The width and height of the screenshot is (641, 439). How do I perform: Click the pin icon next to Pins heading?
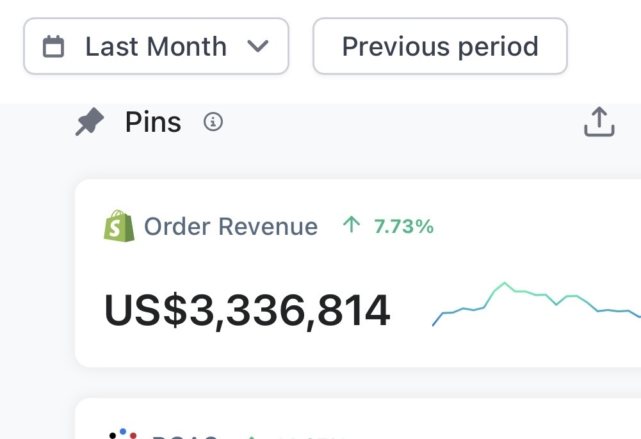[89, 121]
